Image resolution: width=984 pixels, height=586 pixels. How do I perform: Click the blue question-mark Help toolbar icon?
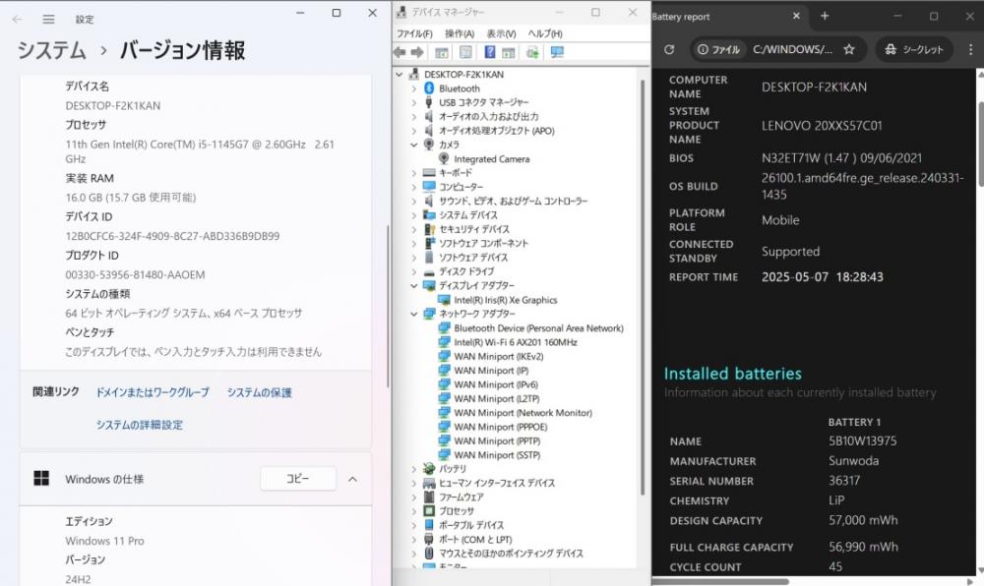pyautogui.click(x=489, y=53)
